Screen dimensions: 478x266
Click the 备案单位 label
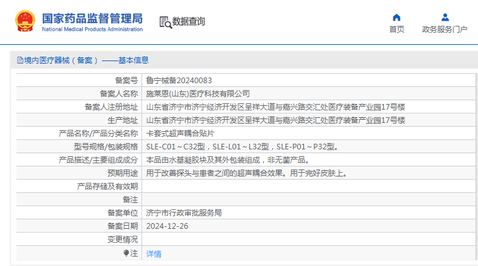pyautogui.click(x=122, y=213)
